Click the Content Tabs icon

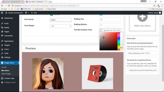click(x=2, y=78)
